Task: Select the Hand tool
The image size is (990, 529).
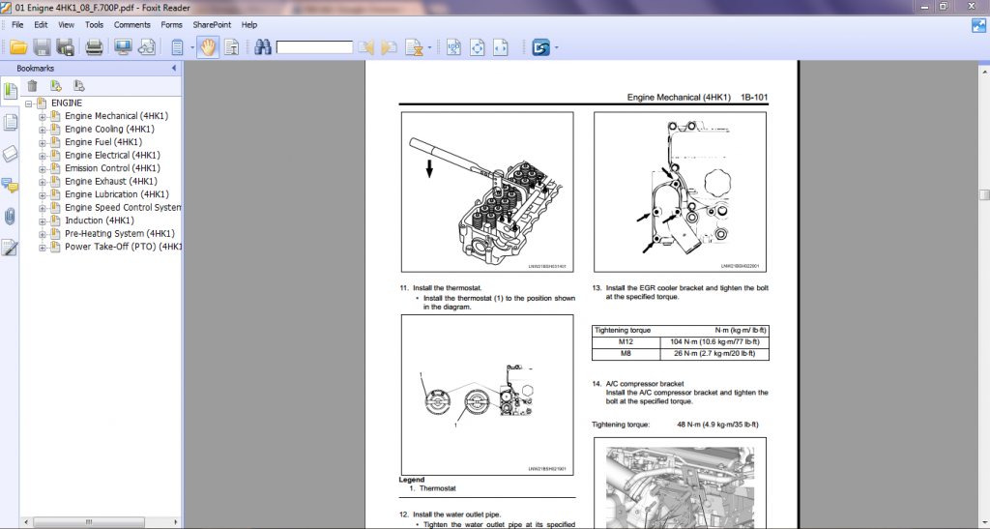Action: pyautogui.click(x=208, y=46)
